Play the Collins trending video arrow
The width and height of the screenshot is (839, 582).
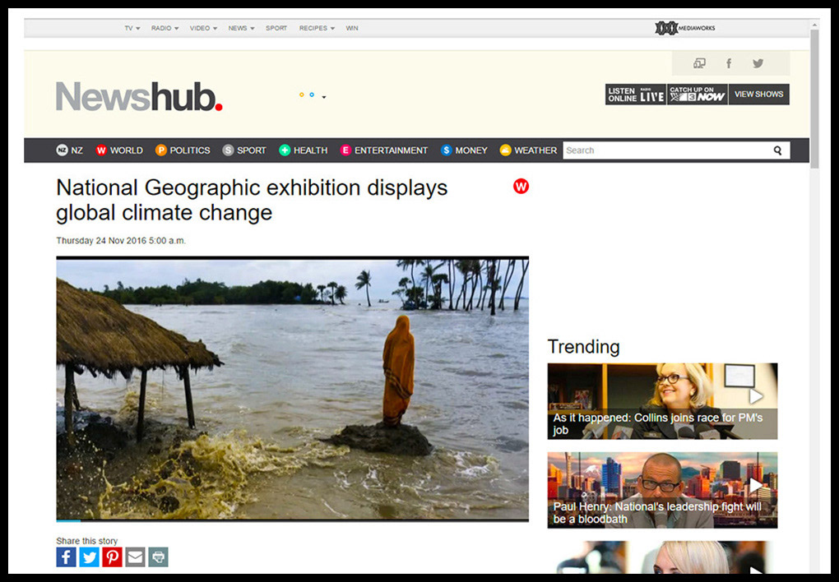point(756,396)
